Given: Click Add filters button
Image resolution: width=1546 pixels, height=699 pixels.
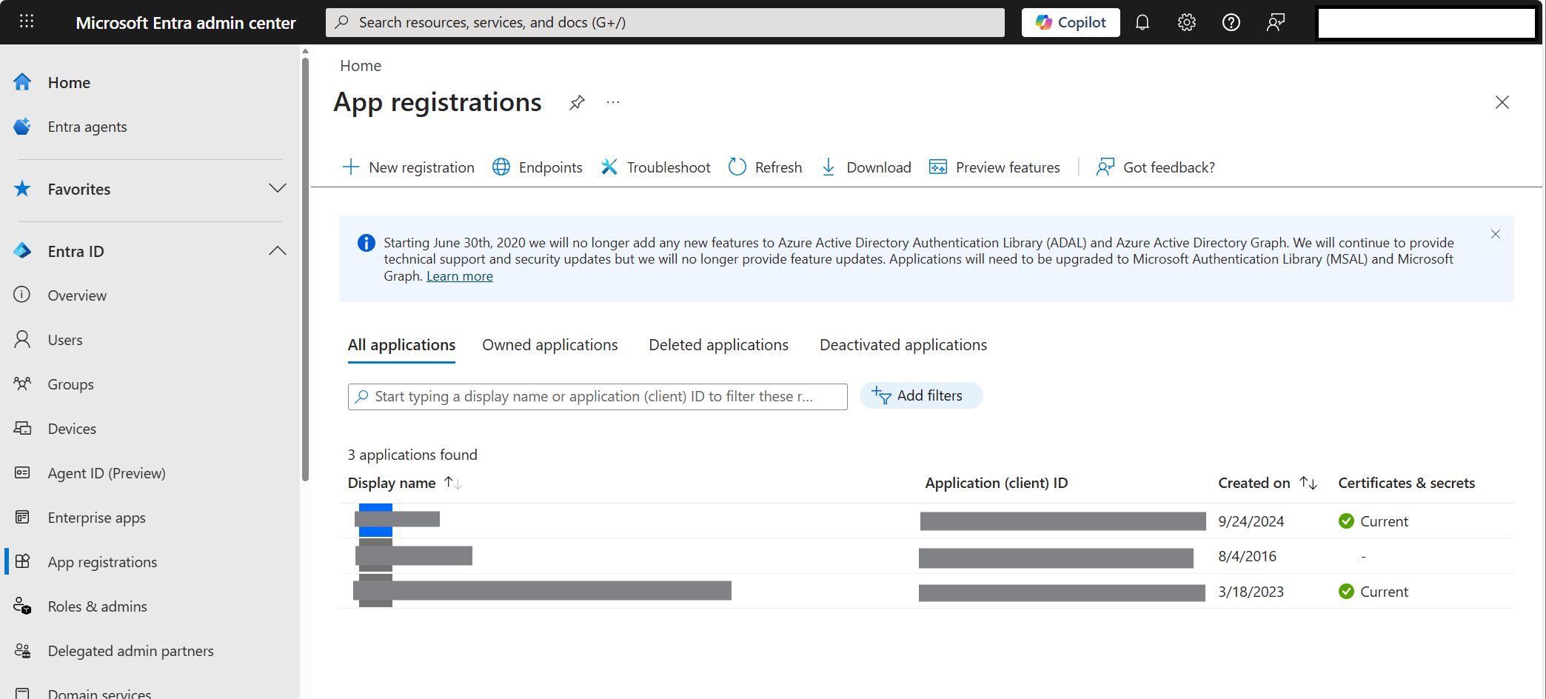Looking at the screenshot, I should 920,395.
